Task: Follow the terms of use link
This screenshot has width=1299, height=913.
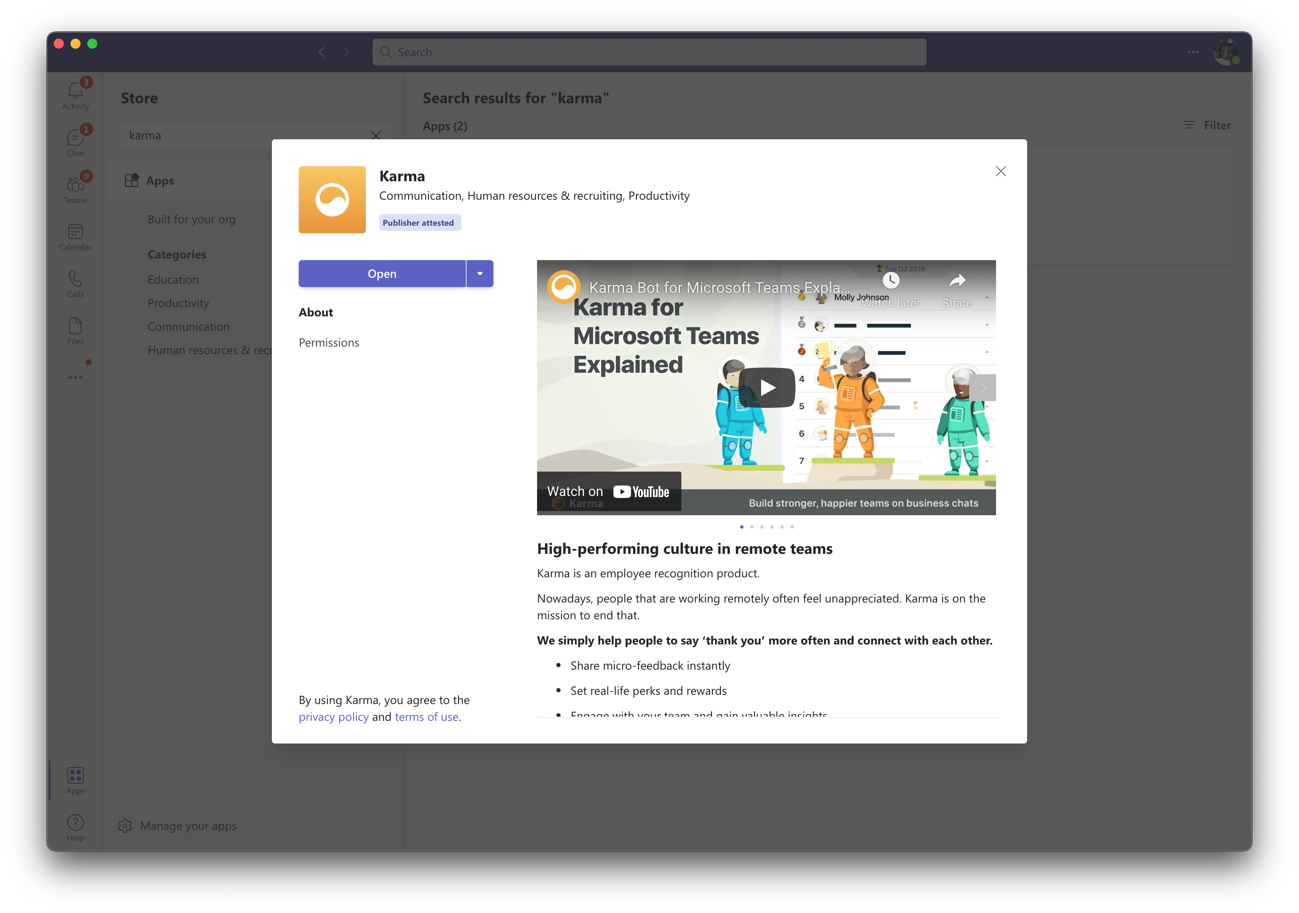Action: pyautogui.click(x=427, y=717)
